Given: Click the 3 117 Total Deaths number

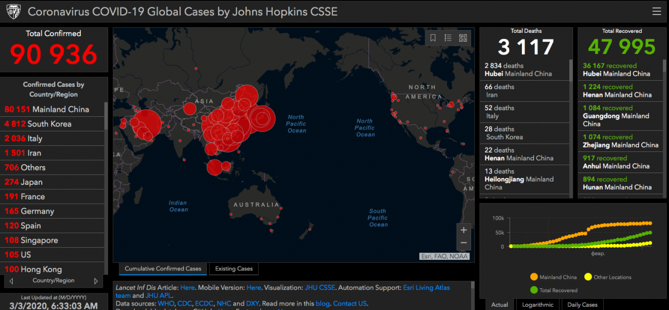Looking at the screenshot, I should tap(526, 47).
